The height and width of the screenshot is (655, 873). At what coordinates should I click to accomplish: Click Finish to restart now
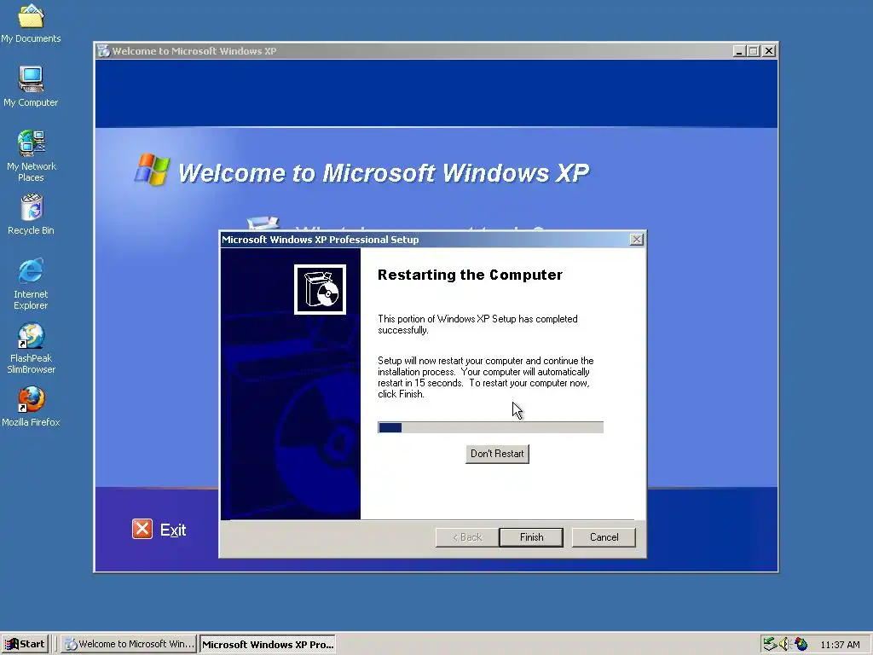pos(531,537)
